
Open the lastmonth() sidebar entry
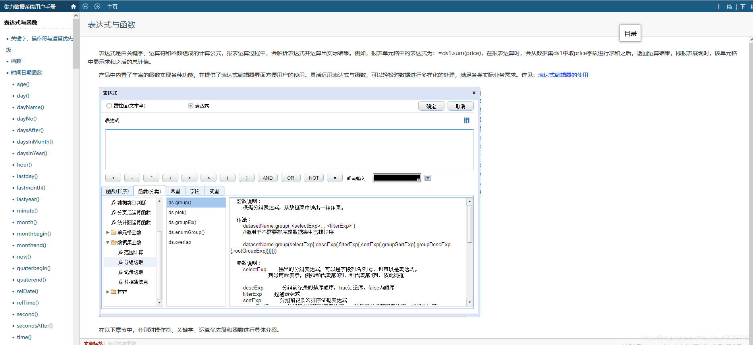tap(31, 188)
